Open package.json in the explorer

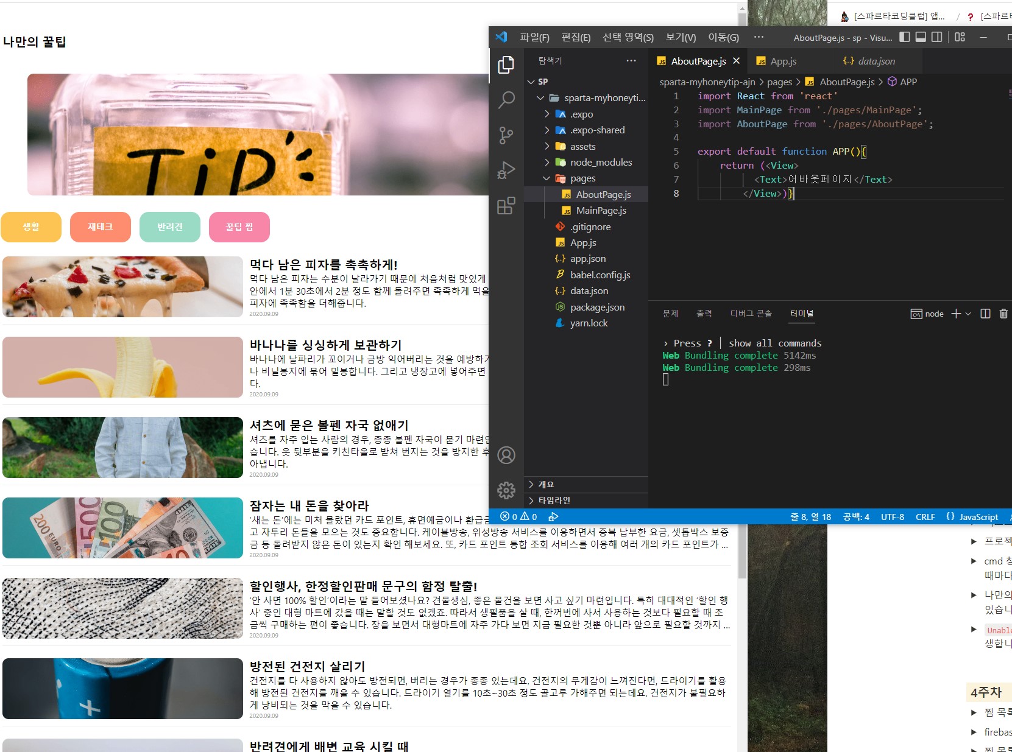coord(586,307)
